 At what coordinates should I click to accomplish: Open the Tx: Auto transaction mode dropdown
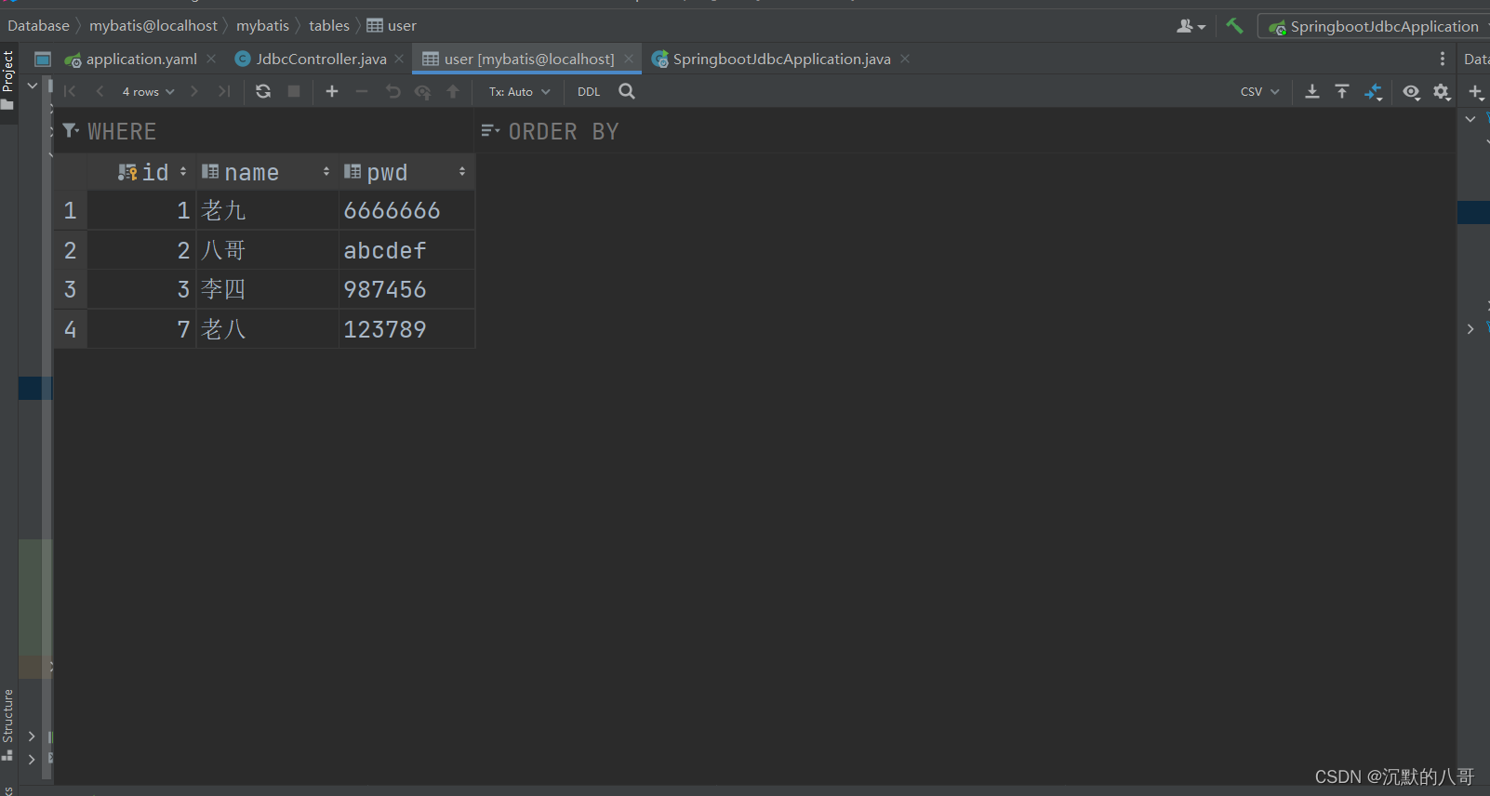pos(520,91)
